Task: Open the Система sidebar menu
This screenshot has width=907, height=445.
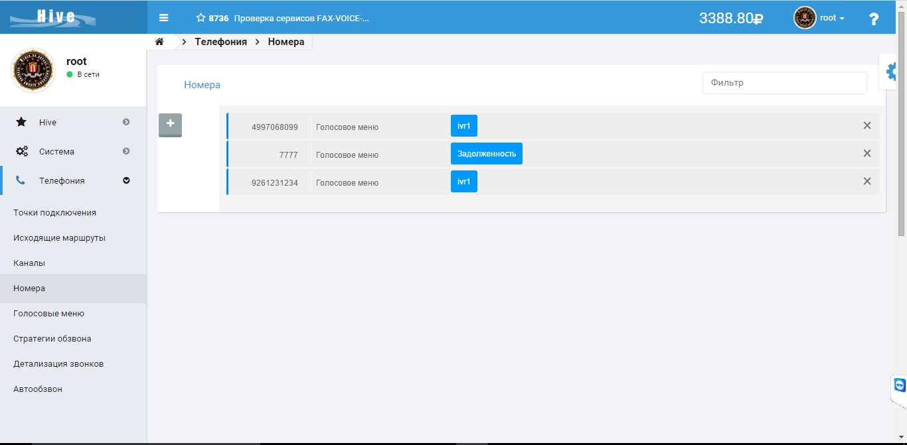Action: point(73,152)
